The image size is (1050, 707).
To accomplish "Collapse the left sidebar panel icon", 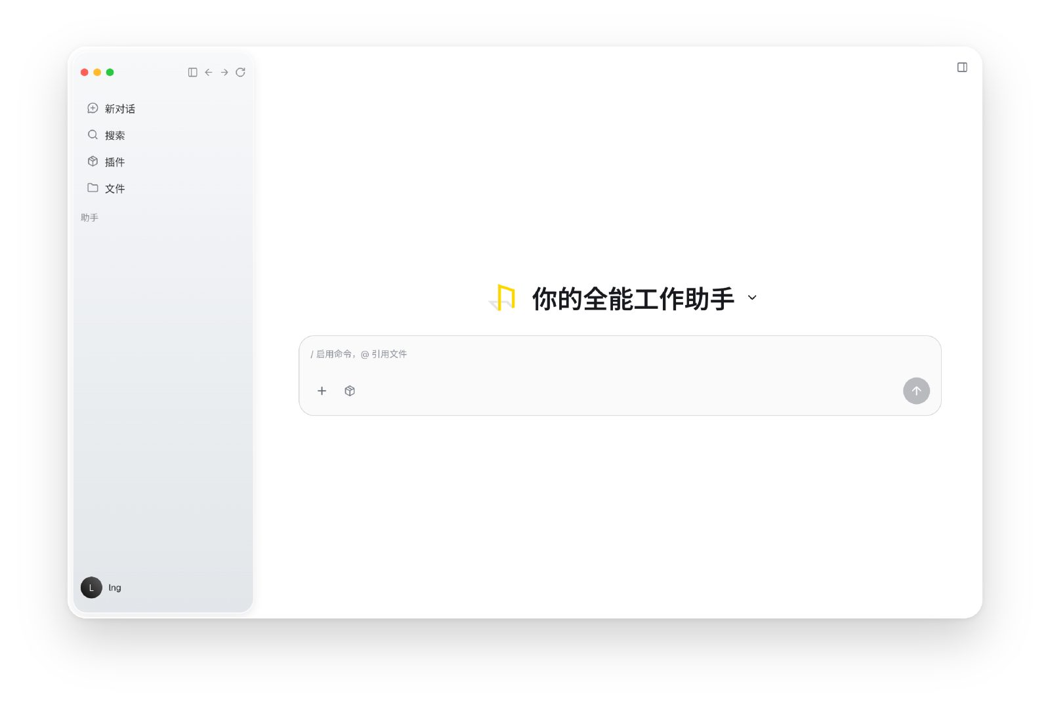I will pyautogui.click(x=192, y=72).
